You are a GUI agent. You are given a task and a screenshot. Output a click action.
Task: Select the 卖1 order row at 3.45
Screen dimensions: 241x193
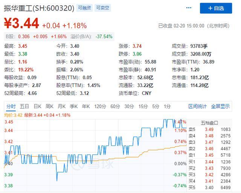point(209,155)
